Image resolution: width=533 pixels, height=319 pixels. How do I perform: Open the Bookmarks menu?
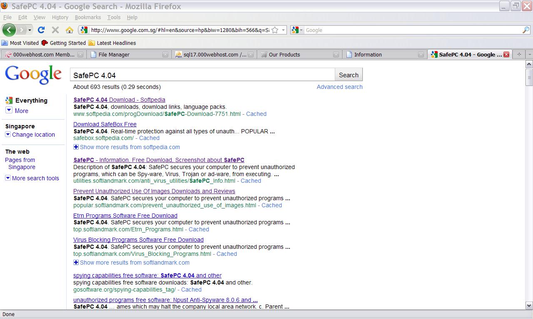(x=88, y=17)
